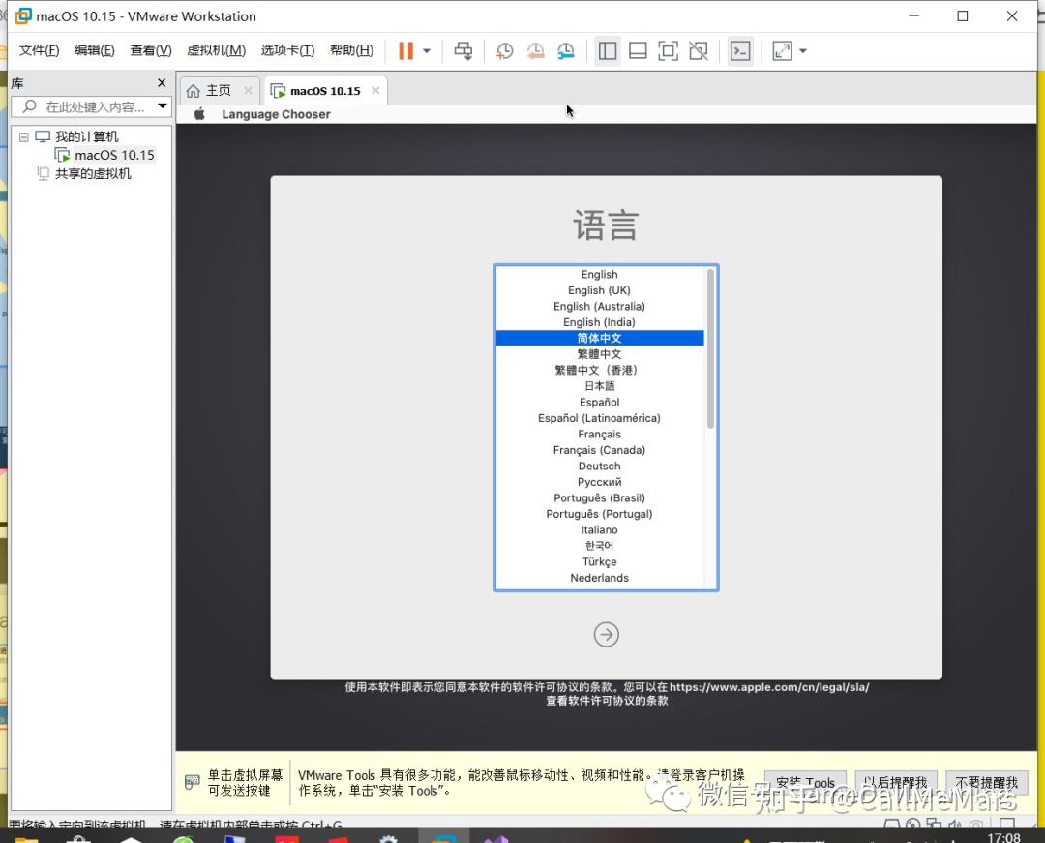
Task: Select 简体中文 language row
Action: [599, 338]
